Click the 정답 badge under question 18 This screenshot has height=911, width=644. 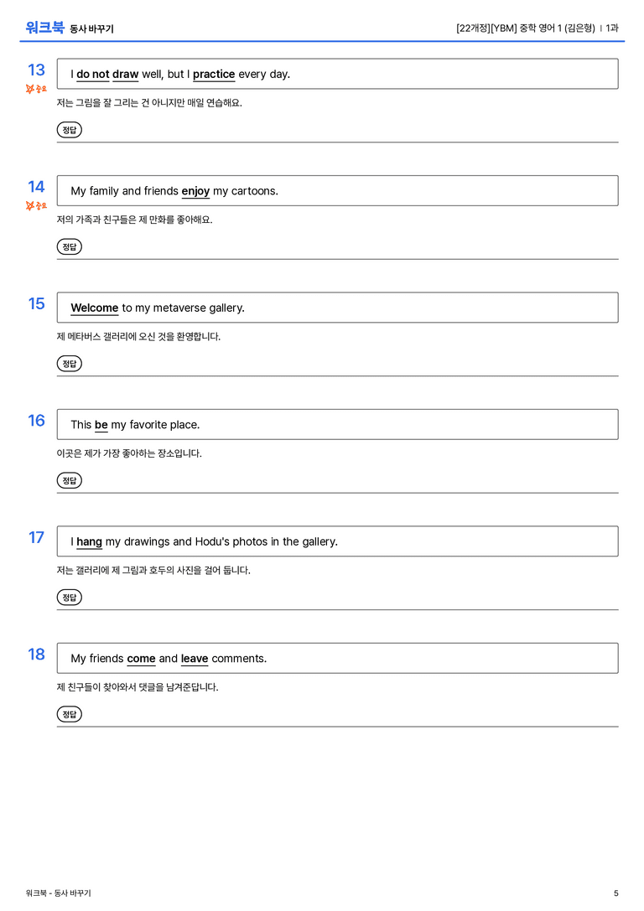(69, 713)
